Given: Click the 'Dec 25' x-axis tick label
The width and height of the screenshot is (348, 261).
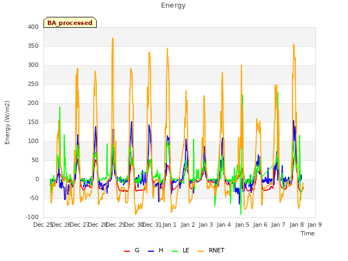Looking at the screenshot, I should [x=43, y=225].
